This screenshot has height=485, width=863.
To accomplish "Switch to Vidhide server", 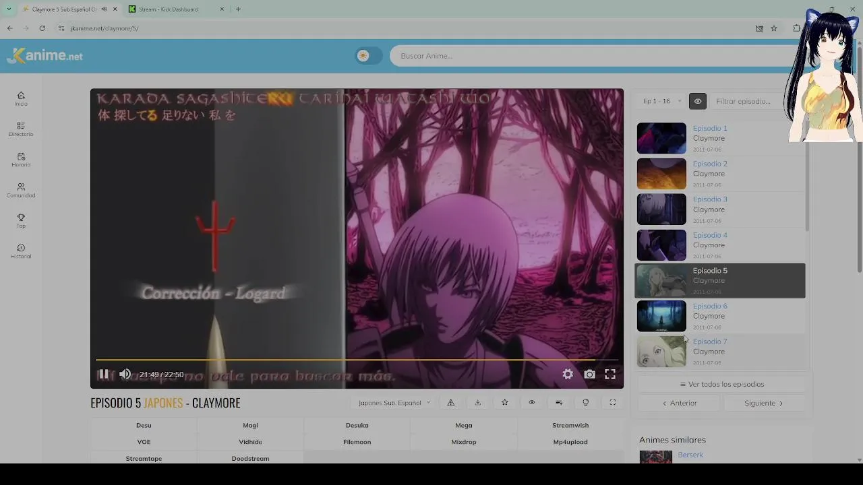I will pos(250,442).
